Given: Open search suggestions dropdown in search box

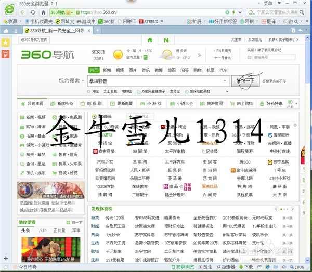Looking at the screenshot, I should (x=225, y=81).
